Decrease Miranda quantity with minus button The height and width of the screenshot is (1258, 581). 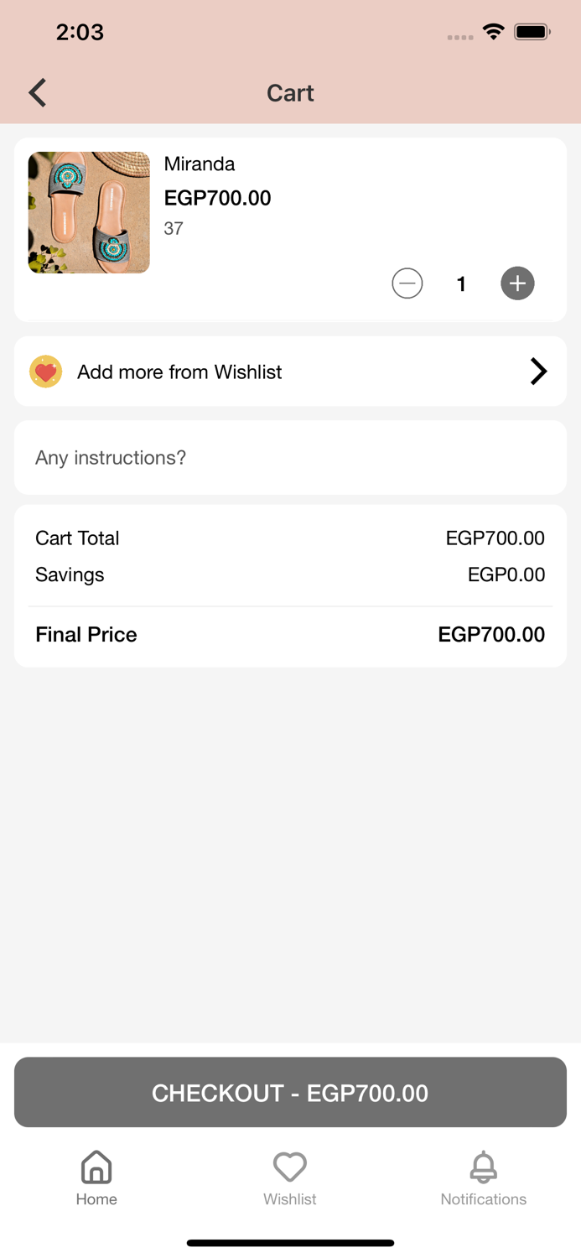pos(407,283)
